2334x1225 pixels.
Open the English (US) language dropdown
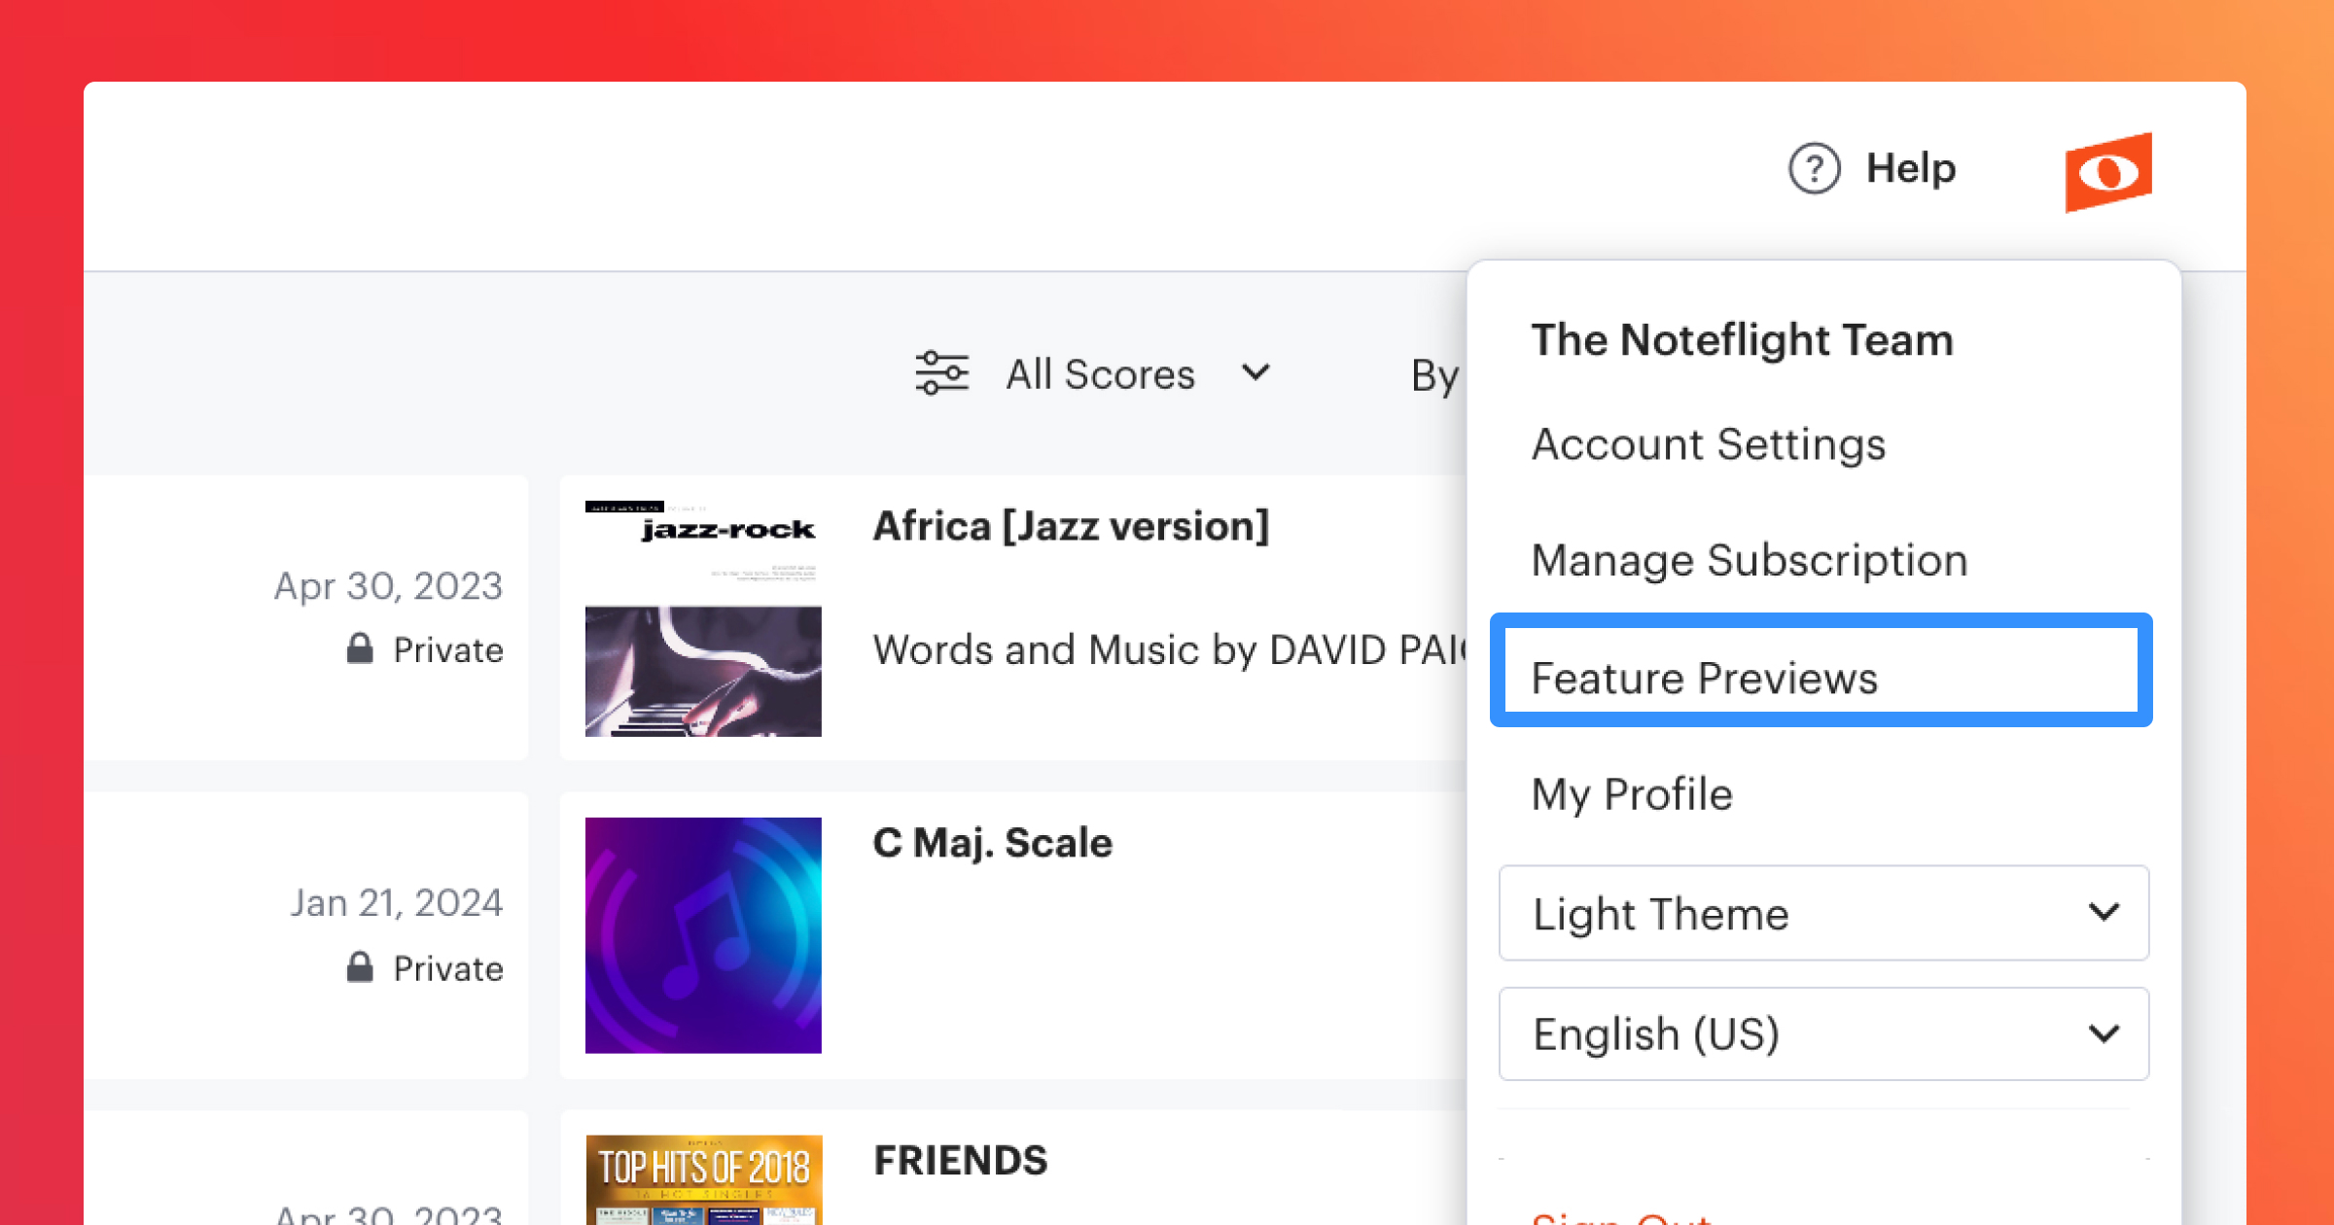[1823, 1033]
